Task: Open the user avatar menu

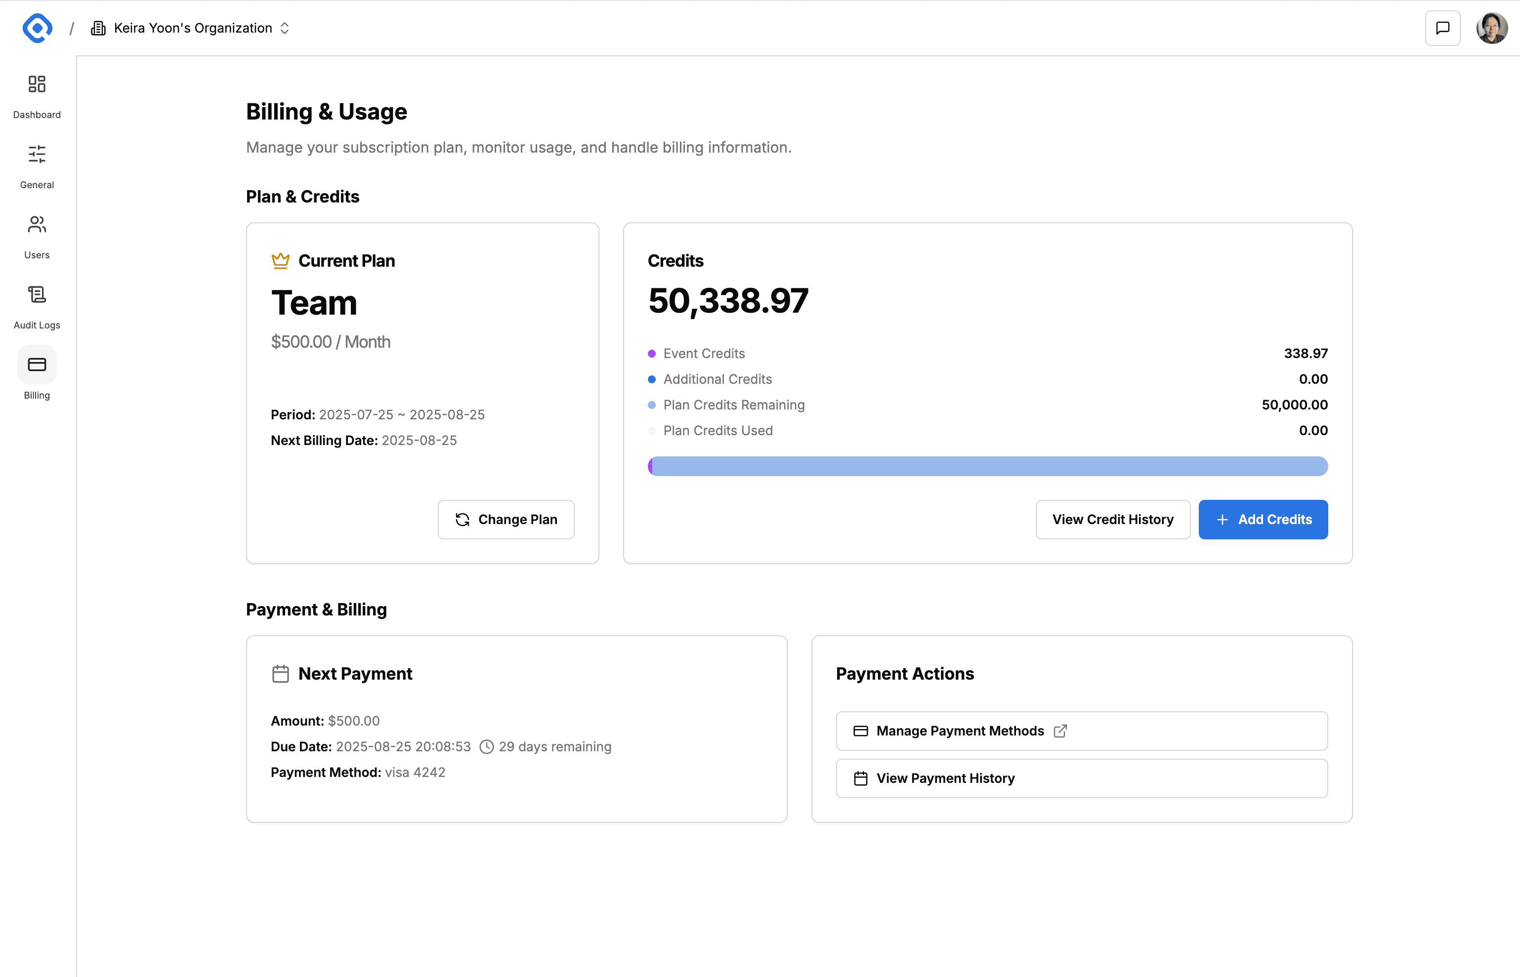Action: (x=1491, y=28)
